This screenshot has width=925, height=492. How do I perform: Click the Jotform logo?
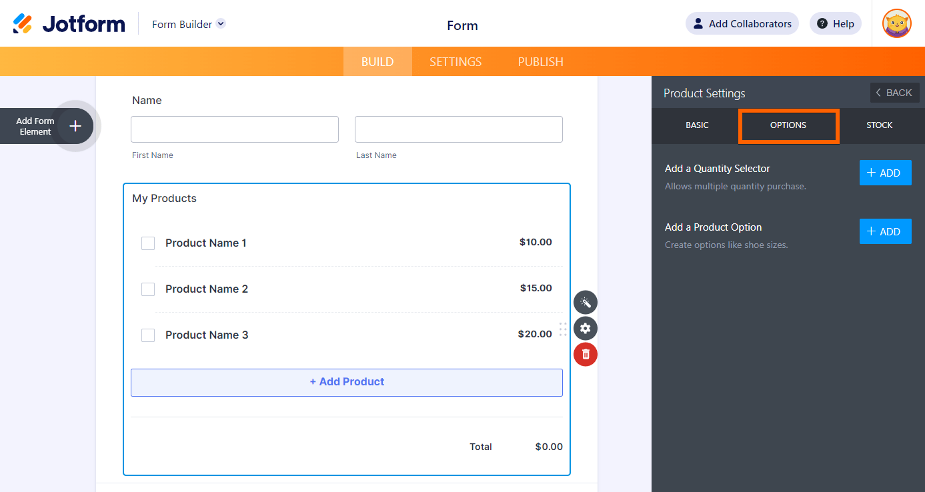[69, 24]
